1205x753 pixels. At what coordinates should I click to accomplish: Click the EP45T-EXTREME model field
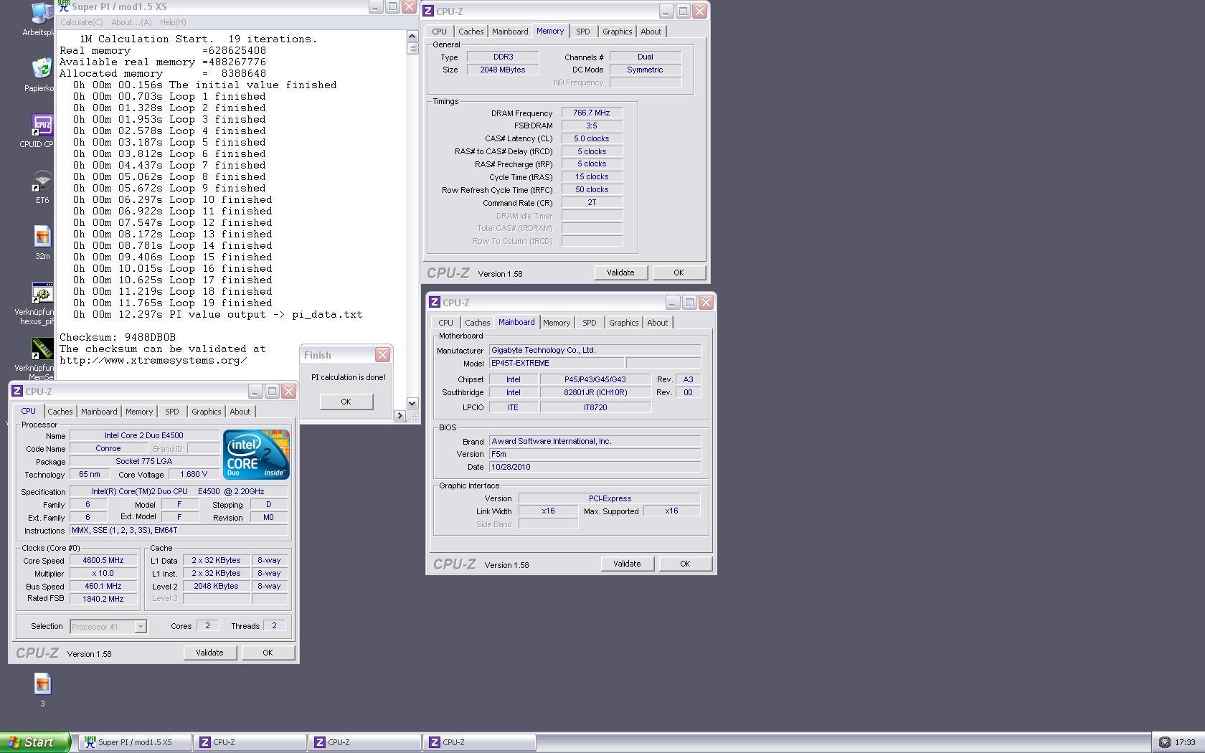[556, 363]
